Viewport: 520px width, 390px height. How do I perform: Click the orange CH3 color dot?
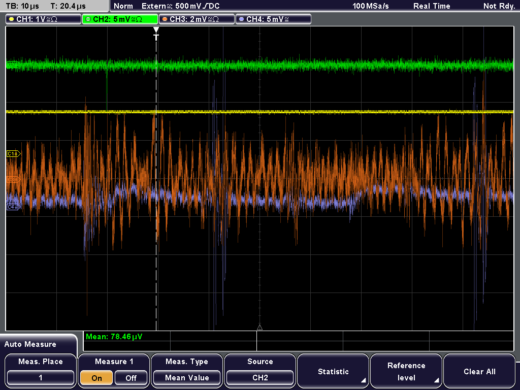click(165, 19)
